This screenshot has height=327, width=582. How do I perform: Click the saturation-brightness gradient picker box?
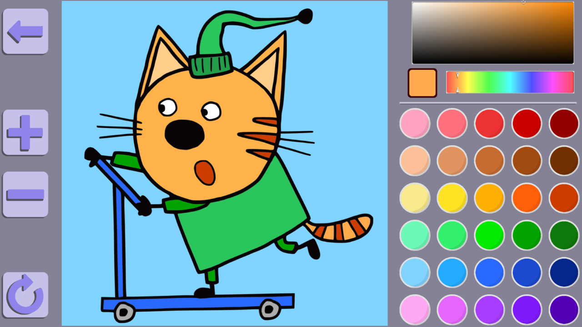(493, 33)
